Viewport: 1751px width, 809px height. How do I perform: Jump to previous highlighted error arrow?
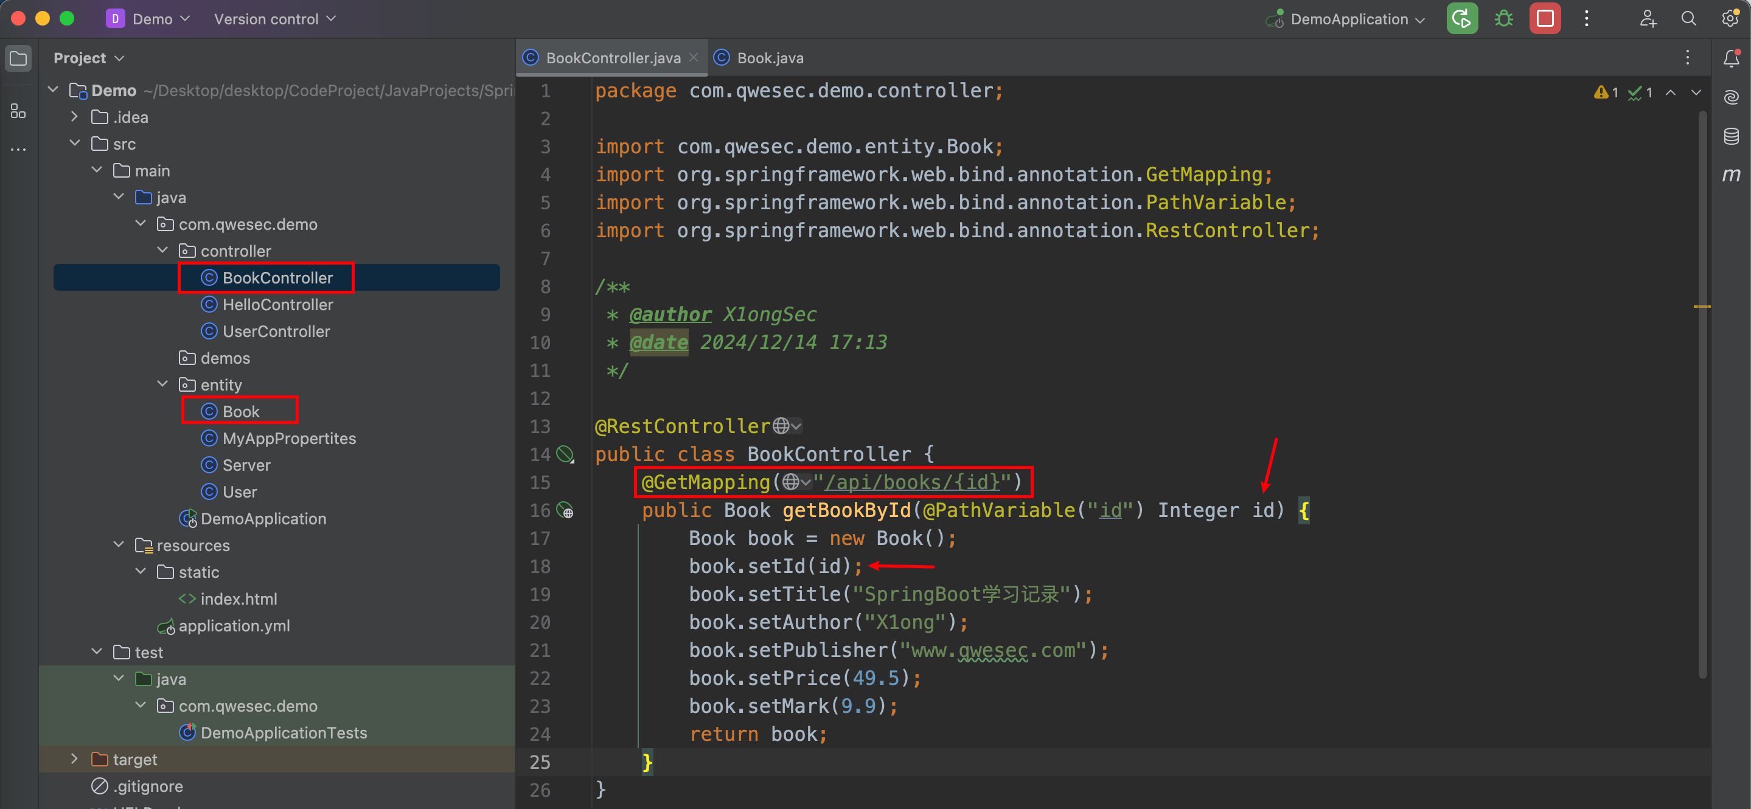1670,92
